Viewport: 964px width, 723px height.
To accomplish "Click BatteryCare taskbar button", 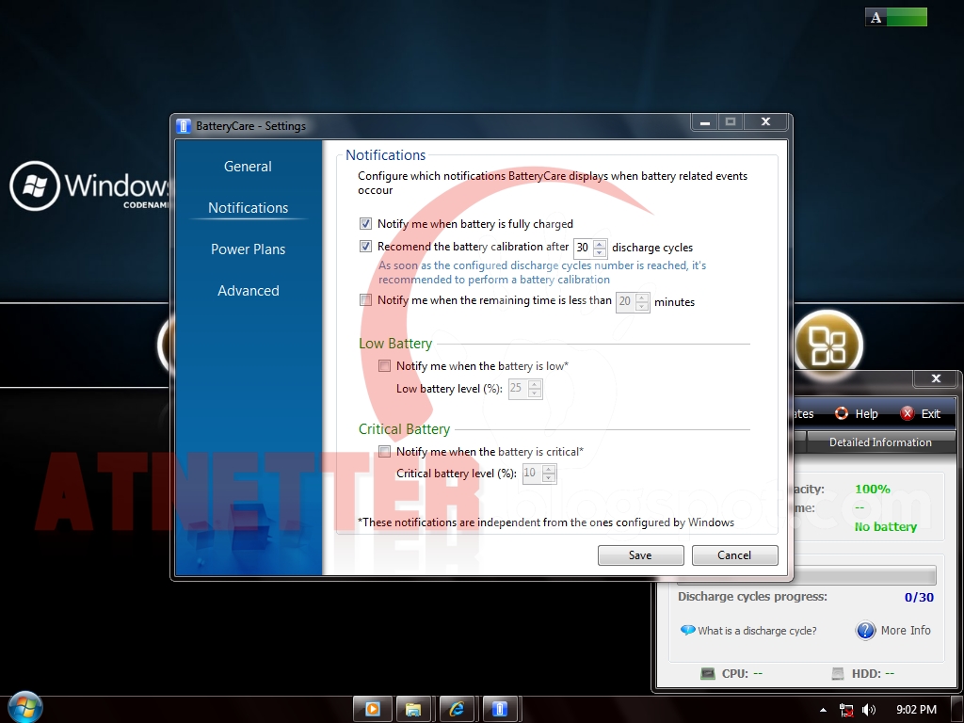I will [x=501, y=710].
